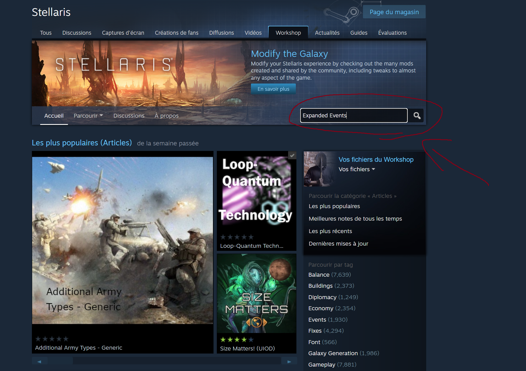Switch to the Tous tab
This screenshot has height=371, width=526.
click(46, 33)
